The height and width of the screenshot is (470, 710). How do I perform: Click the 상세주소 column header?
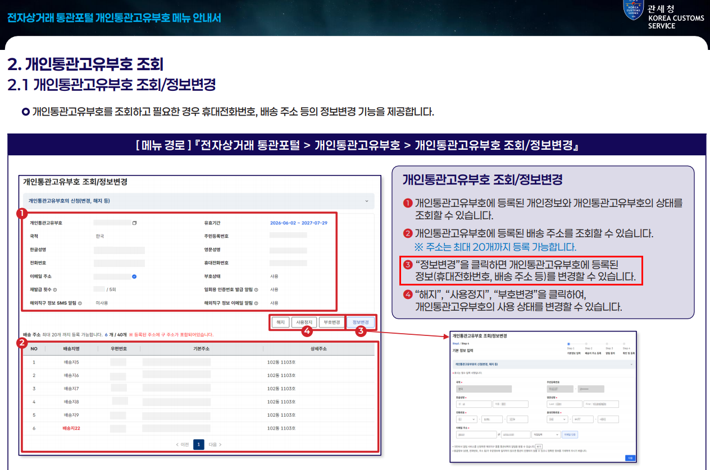318,349
